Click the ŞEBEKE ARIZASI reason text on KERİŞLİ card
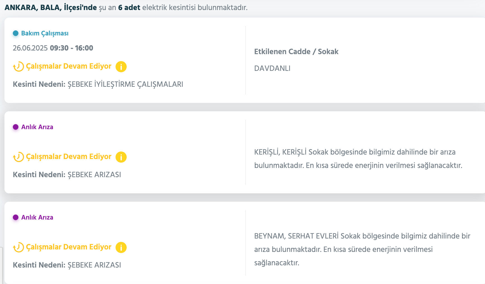This screenshot has height=284, width=485. (x=94, y=175)
